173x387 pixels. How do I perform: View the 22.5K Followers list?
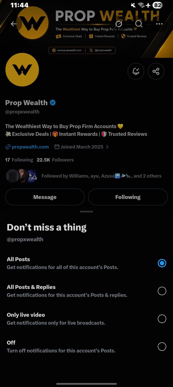point(55,160)
